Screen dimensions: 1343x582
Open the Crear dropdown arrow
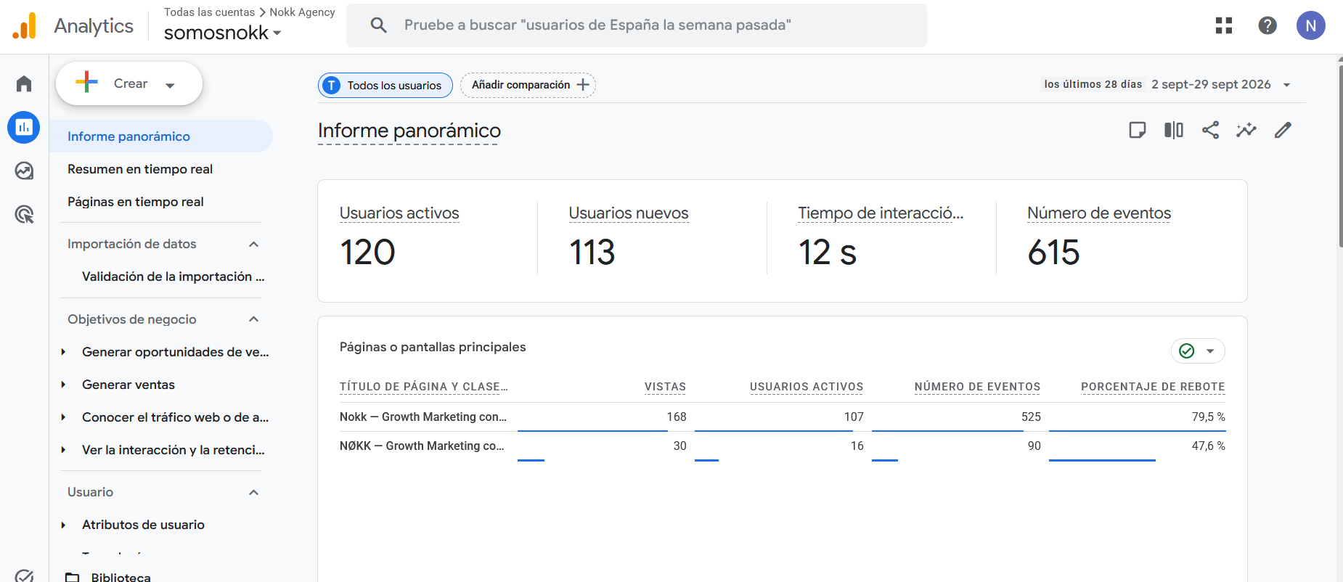pos(170,85)
